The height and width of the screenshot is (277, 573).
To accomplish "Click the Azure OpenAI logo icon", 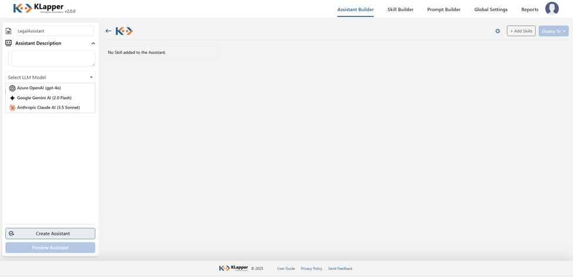I will tap(12, 88).
